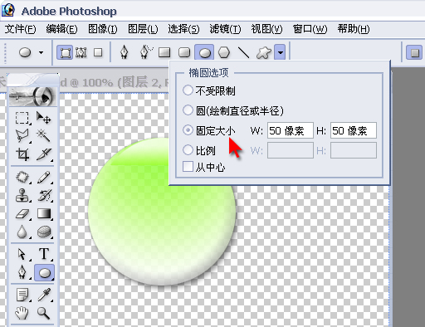
Task: Select the Eyedropper tool
Action: [x=44, y=295]
